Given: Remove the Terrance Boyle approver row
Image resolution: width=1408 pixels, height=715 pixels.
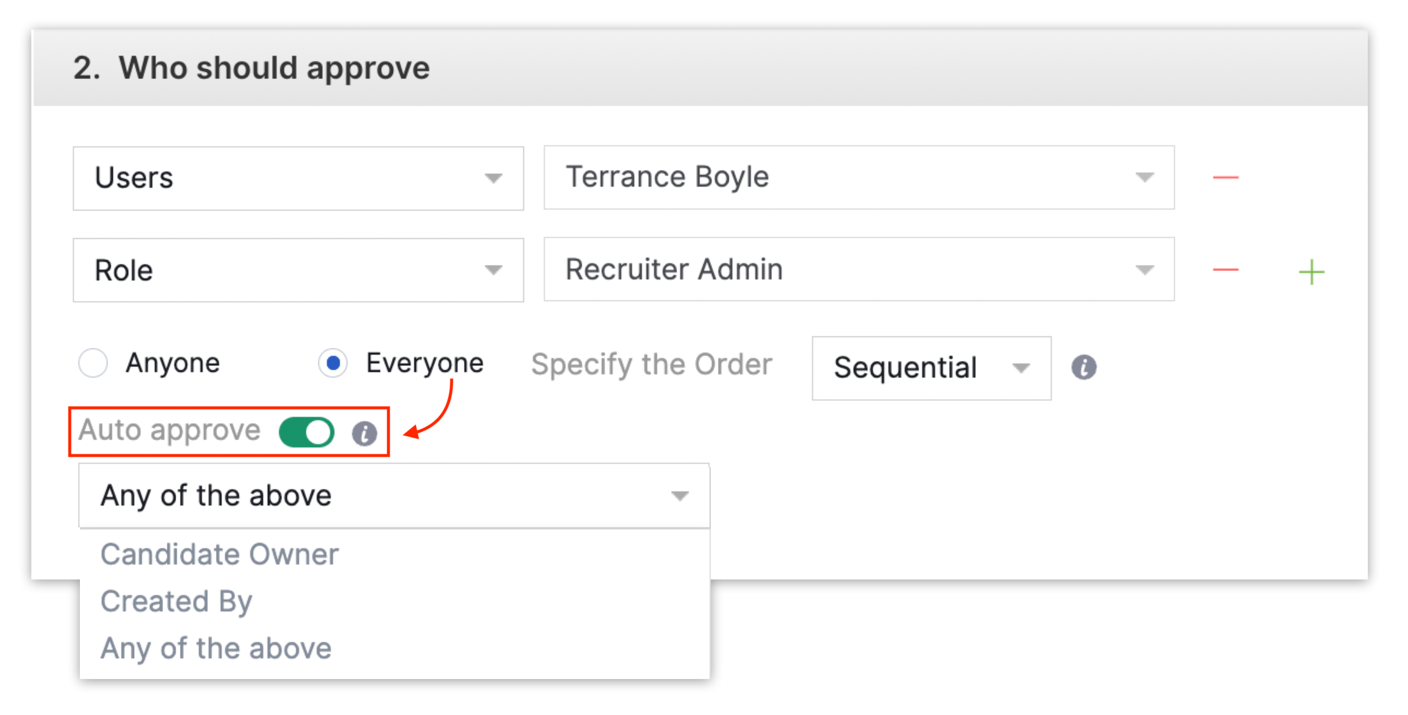Looking at the screenshot, I should coord(1225,178).
